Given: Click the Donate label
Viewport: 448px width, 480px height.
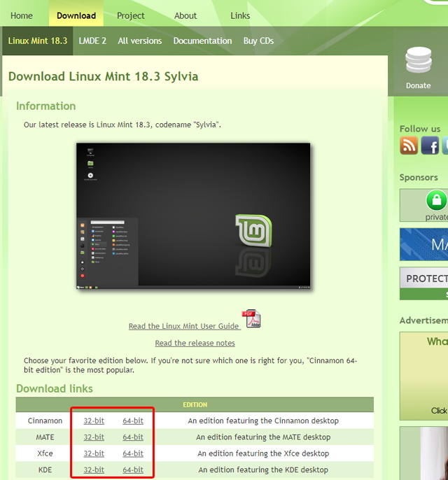Looking at the screenshot, I should point(419,85).
